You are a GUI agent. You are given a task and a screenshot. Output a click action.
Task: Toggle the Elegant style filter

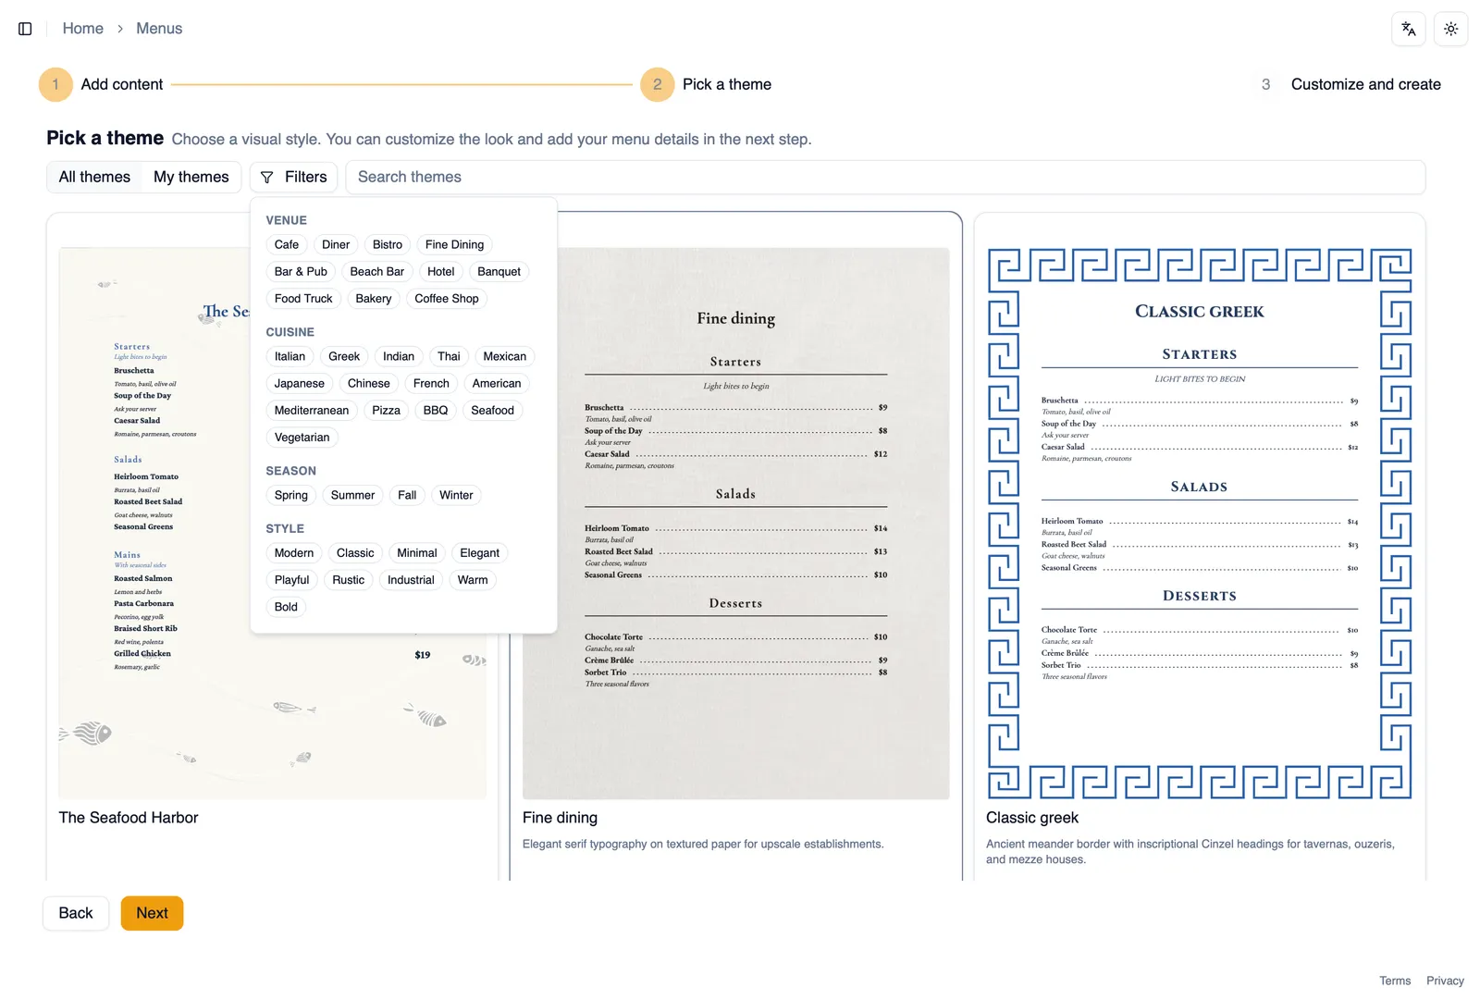tap(479, 553)
